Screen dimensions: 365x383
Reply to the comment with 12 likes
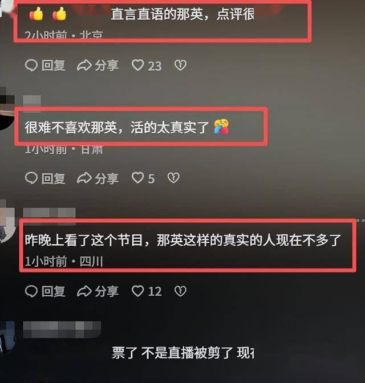(45, 291)
